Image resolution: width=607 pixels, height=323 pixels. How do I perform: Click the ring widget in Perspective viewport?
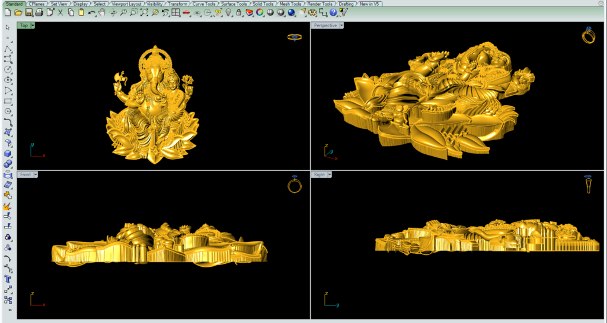click(588, 35)
